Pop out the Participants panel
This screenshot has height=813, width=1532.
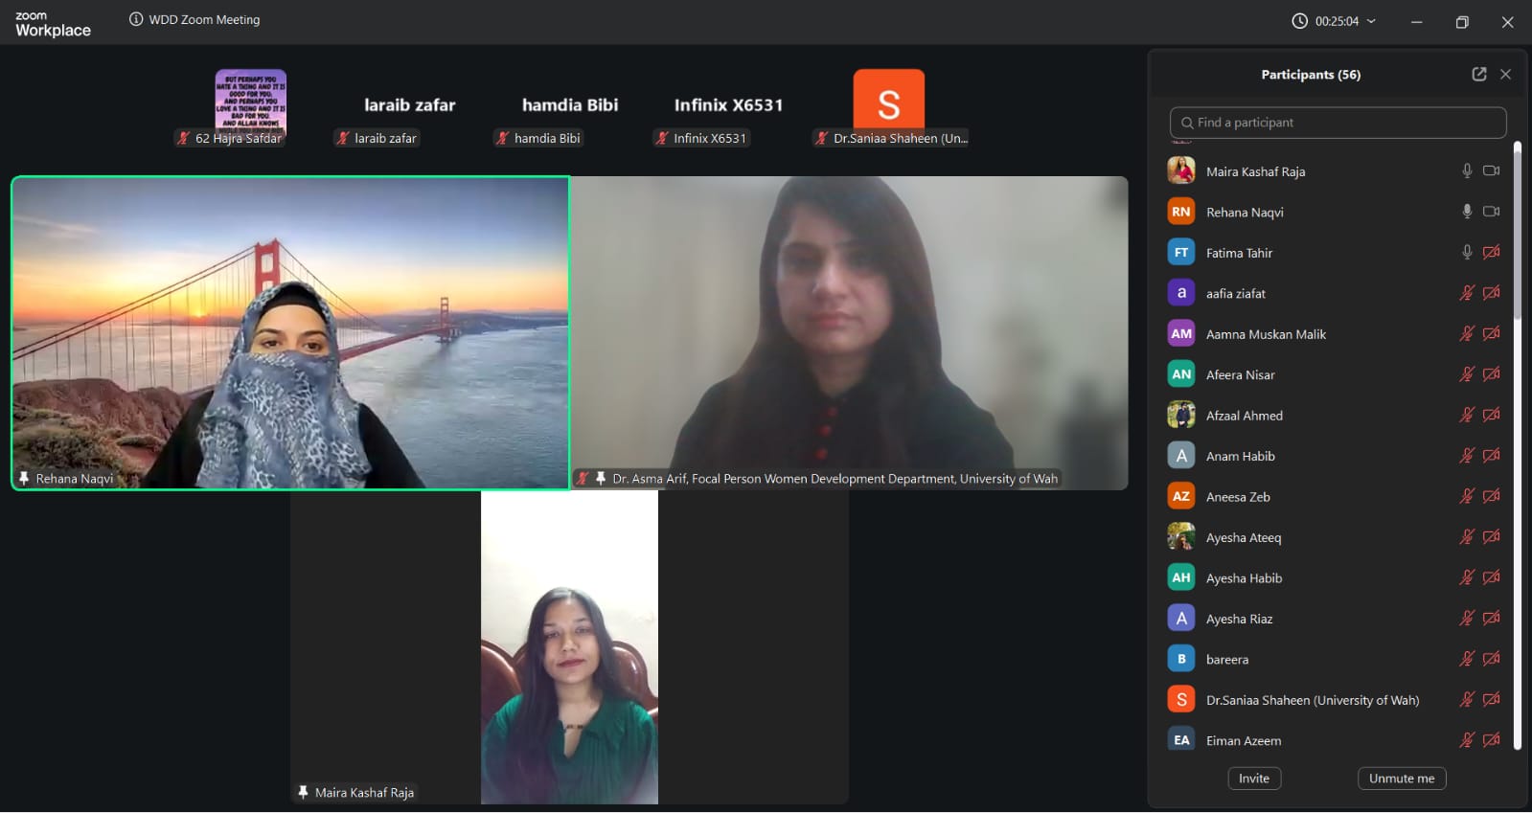[1478, 75]
